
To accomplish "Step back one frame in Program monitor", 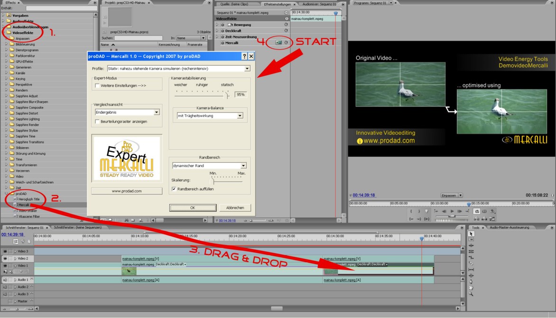I will (x=444, y=211).
